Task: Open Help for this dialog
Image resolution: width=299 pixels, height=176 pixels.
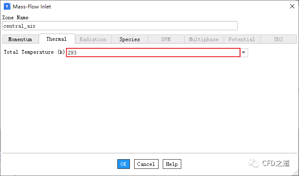Action: [x=172, y=164]
